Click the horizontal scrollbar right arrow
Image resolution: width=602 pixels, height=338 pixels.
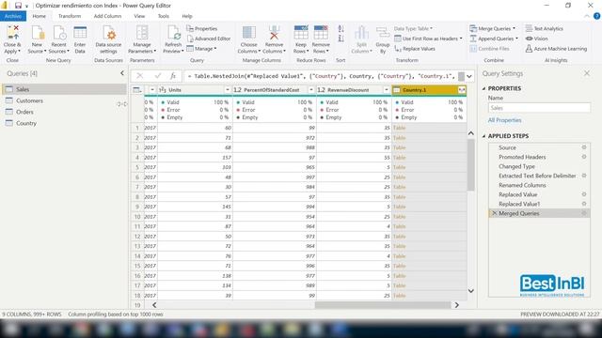pos(457,305)
